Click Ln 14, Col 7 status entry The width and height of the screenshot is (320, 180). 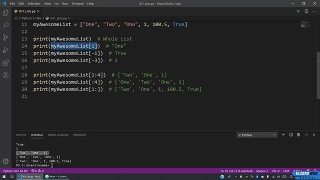236,171
